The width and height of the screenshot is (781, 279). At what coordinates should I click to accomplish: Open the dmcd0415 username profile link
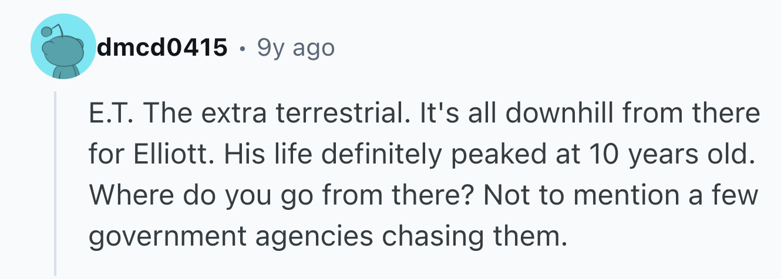pyautogui.click(x=162, y=48)
